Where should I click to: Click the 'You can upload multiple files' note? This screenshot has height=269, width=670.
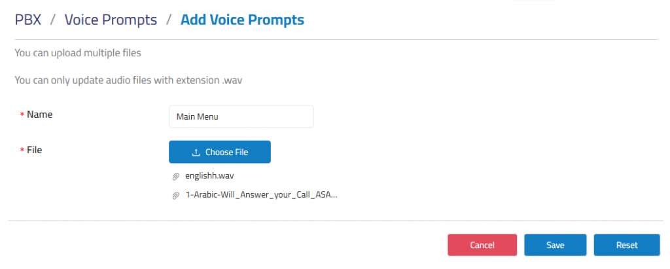coord(78,54)
